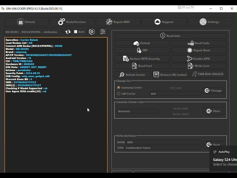Viewport: 237px width, 178px height.
Task: Click the screen icon beside Remove KG Locked
Action: [x=156, y=75]
